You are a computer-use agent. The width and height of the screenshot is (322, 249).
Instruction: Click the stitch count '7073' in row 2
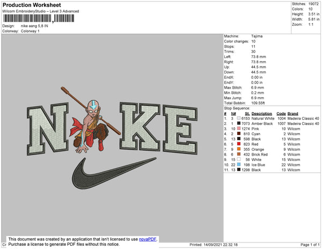point(245,123)
